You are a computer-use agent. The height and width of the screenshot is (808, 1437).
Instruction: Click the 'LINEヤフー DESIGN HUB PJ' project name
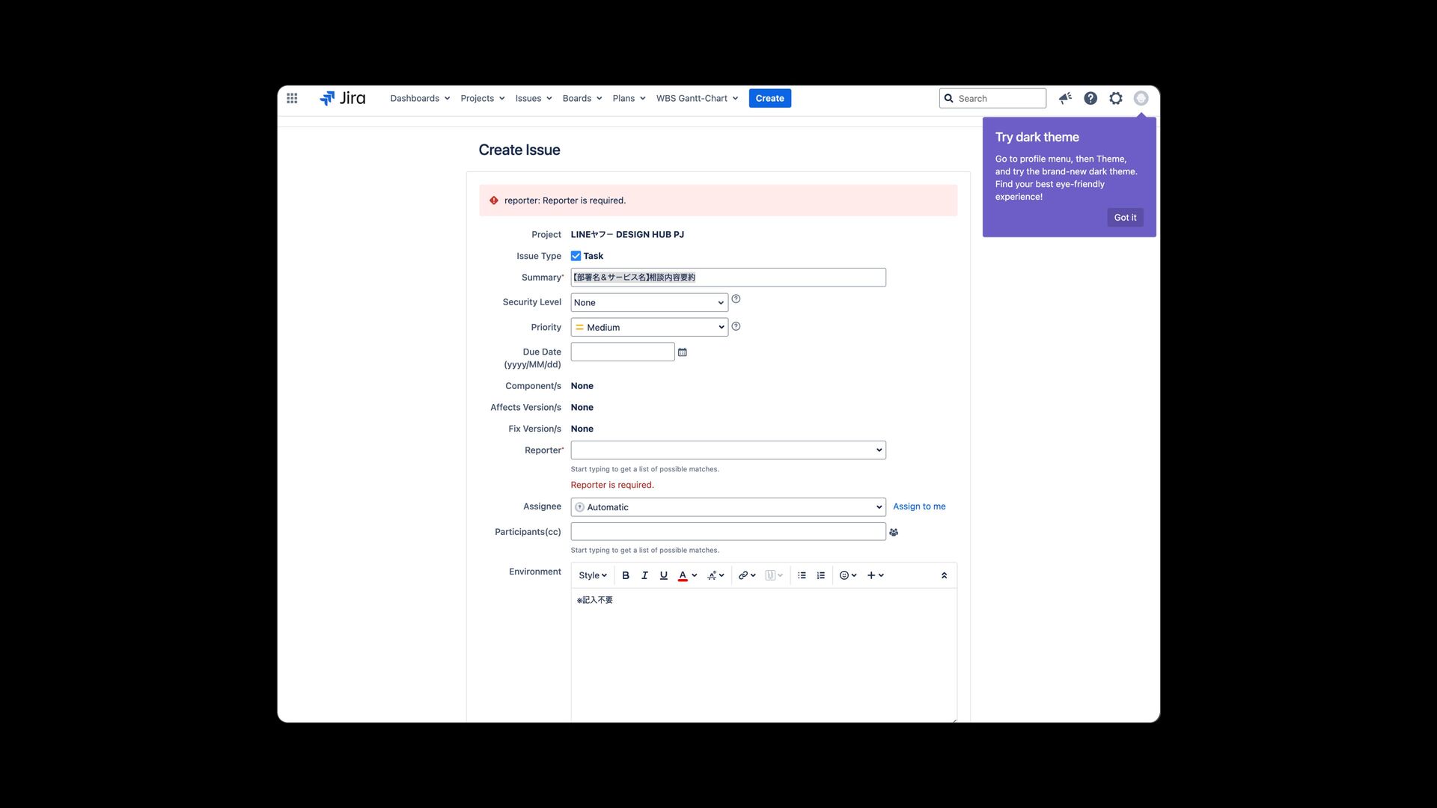click(x=627, y=235)
